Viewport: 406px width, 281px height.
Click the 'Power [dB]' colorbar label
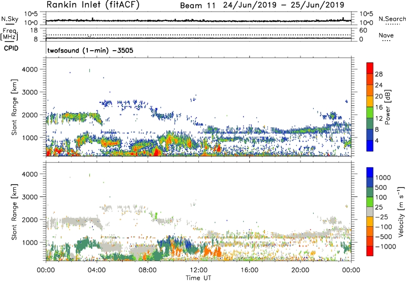388,107
